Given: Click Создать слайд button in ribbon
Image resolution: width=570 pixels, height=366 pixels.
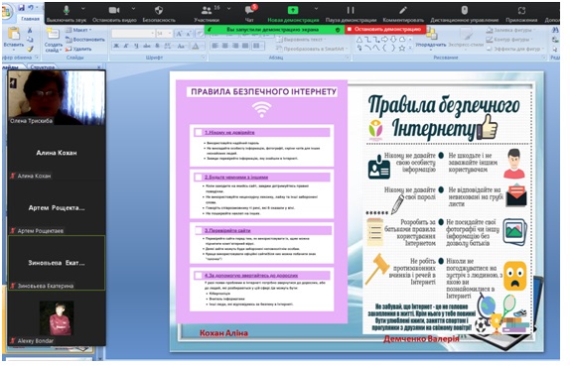Looking at the screenshot, I should coord(53,41).
